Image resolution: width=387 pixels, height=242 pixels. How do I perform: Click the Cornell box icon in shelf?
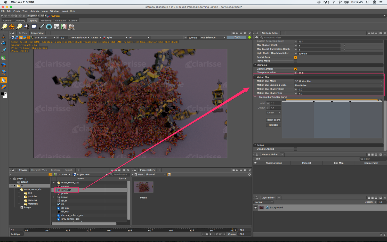64,27
